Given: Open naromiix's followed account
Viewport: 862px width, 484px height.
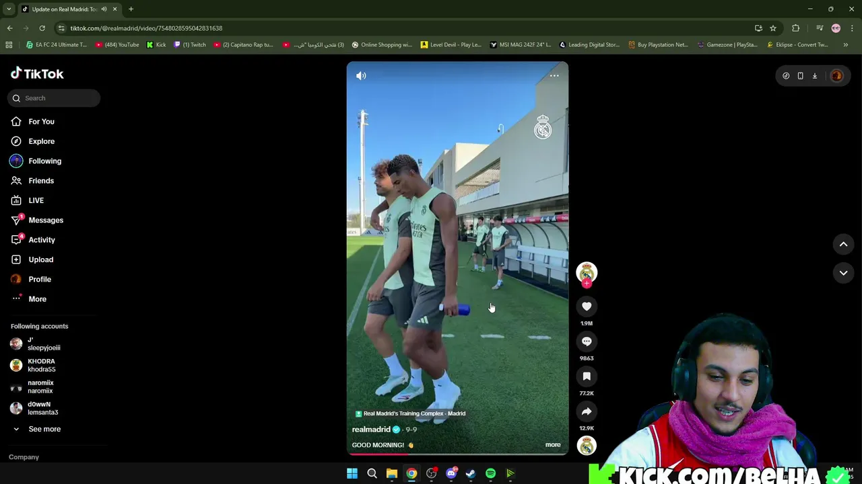Looking at the screenshot, I should tap(40, 387).
